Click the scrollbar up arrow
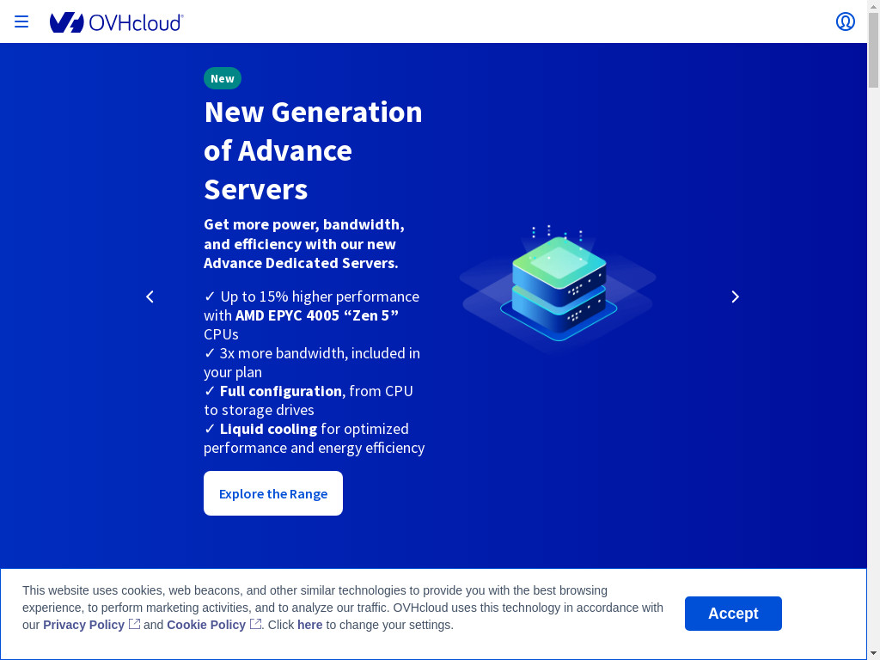This screenshot has width=880, height=660. tap(873, 5)
